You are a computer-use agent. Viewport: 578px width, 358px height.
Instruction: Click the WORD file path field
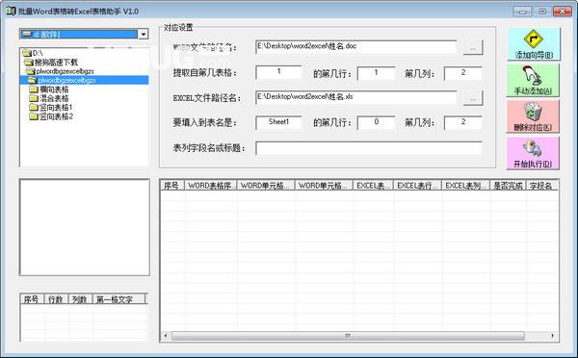coord(356,47)
